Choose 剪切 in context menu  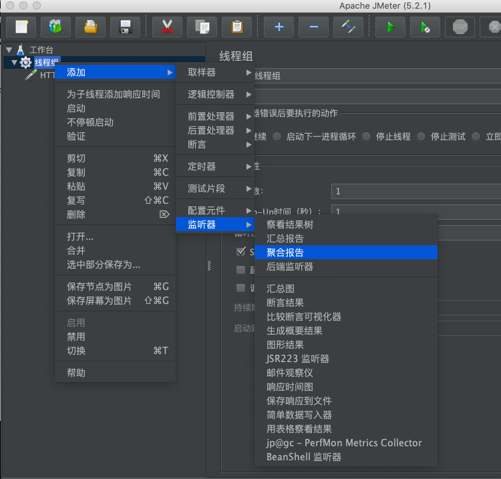115,158
